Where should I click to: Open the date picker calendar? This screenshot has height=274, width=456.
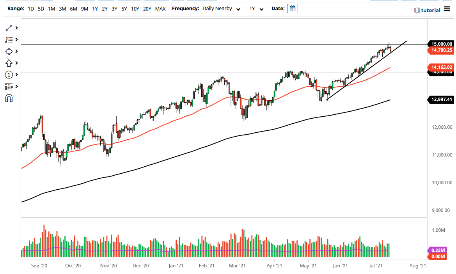293,8
